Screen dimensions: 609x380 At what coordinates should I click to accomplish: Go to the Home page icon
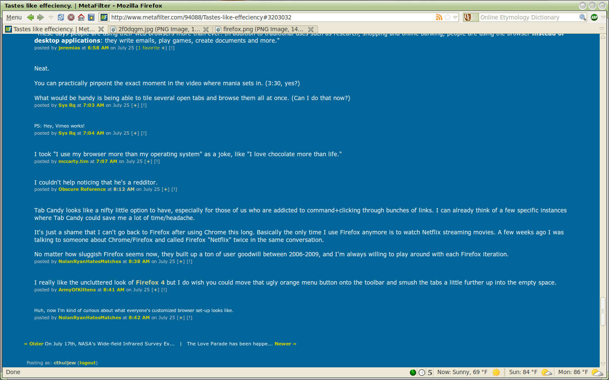click(81, 17)
